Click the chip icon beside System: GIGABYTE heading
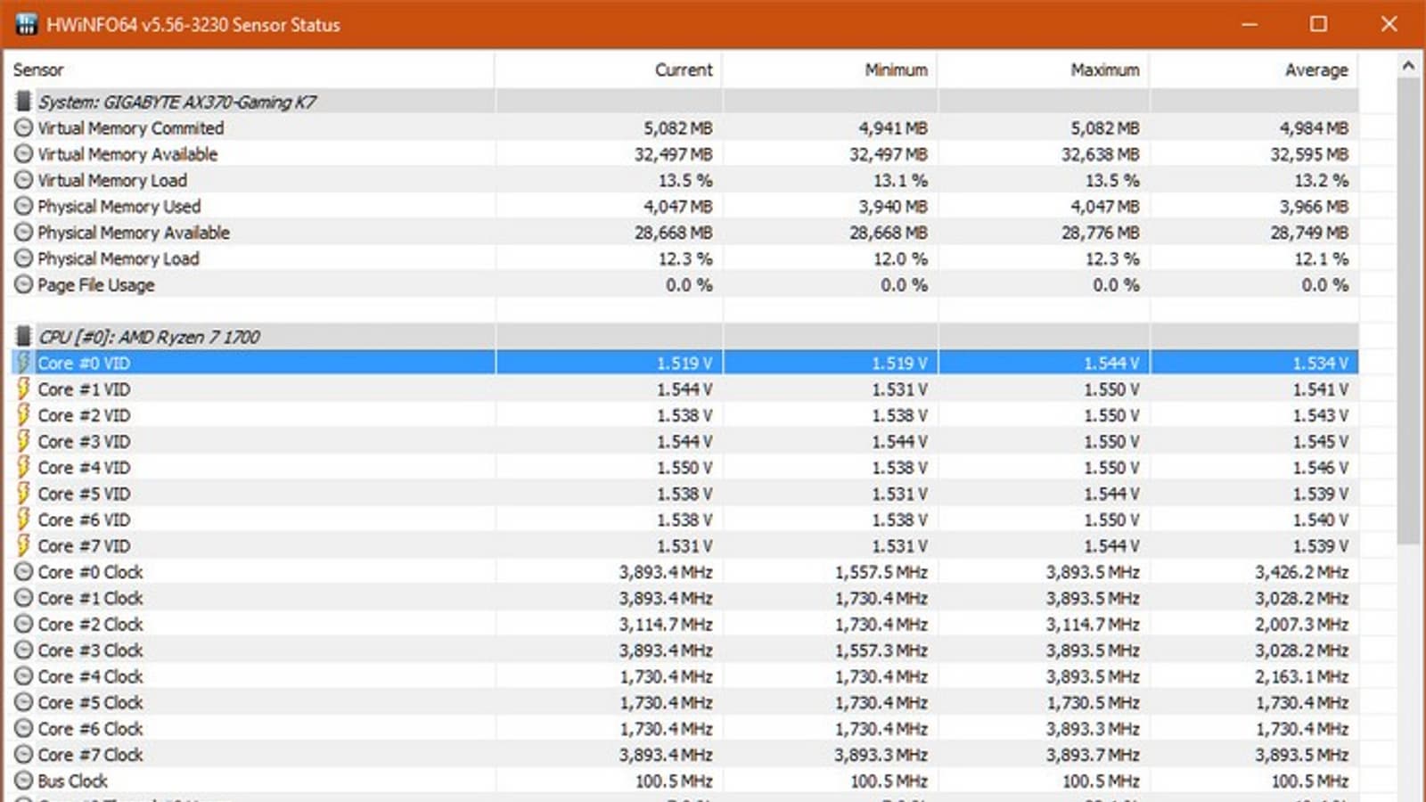1426x802 pixels. [24, 102]
